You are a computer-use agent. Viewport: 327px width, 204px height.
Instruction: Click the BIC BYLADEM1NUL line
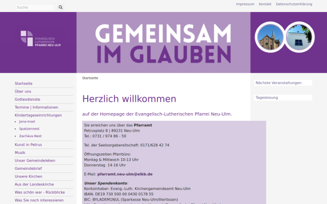pyautogui.click(x=131, y=200)
